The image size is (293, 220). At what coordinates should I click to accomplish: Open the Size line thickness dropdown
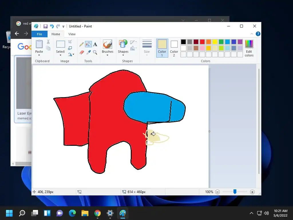pyautogui.click(x=147, y=48)
